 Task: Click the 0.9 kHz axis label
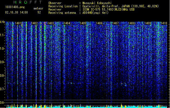pyautogui.click(x=2, y=62)
